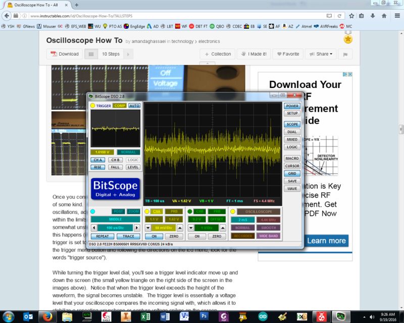Set trigger to RISE edge
Viewport: 404px width, 323px height.
97,167
